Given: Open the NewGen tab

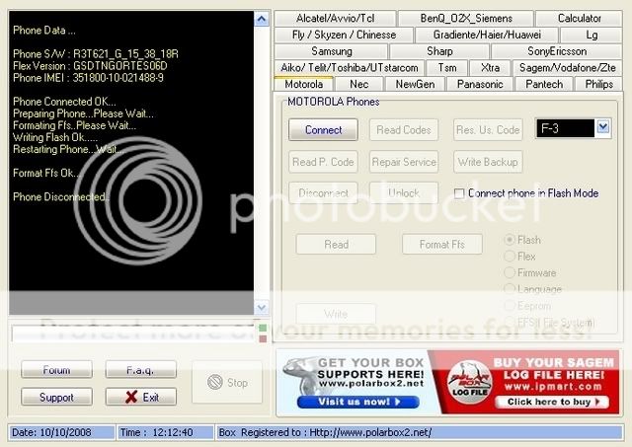Looking at the screenshot, I should pyautogui.click(x=415, y=85).
